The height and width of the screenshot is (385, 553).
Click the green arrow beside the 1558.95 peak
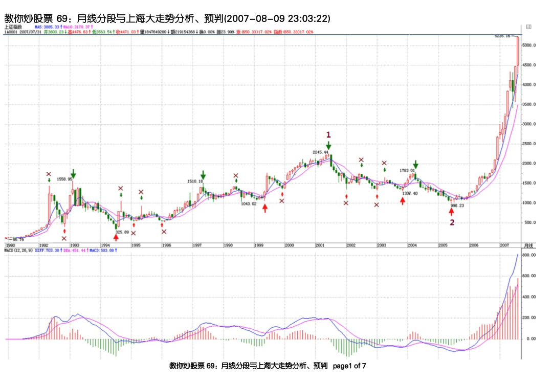(74, 174)
